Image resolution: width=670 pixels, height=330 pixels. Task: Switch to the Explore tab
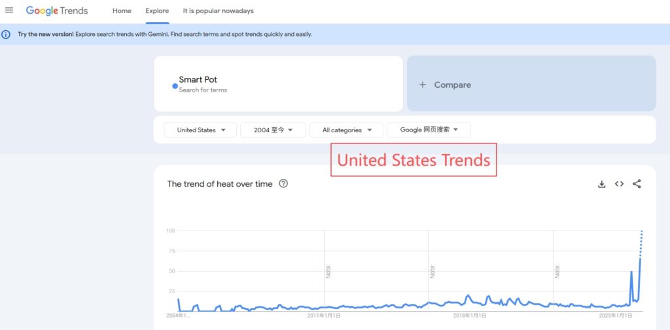(x=157, y=11)
